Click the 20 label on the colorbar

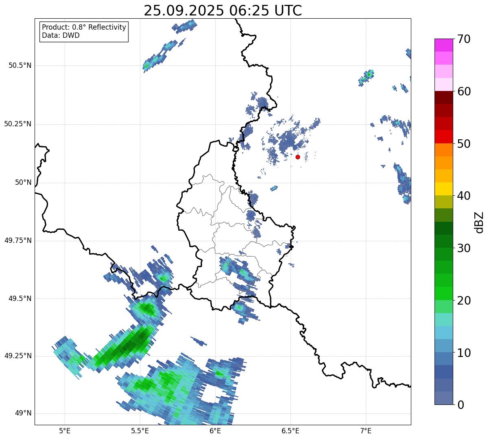(x=464, y=301)
